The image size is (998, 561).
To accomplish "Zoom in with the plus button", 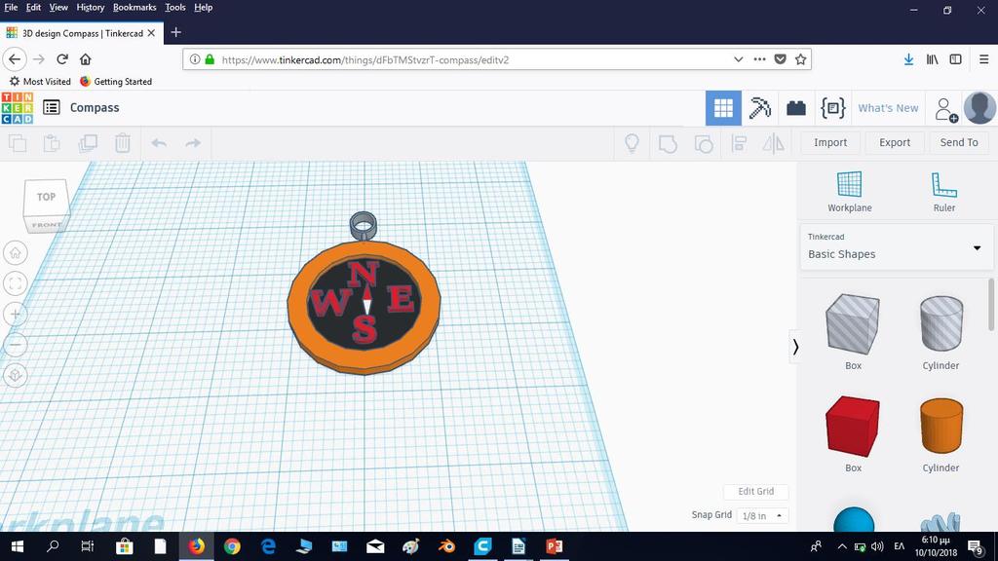I will coord(16,315).
